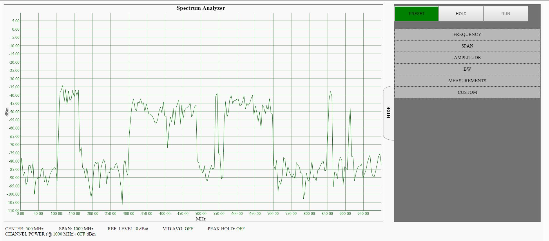Click the Spectrum Analyzer chart title
Screen dimensions: 549x241
click(201, 8)
